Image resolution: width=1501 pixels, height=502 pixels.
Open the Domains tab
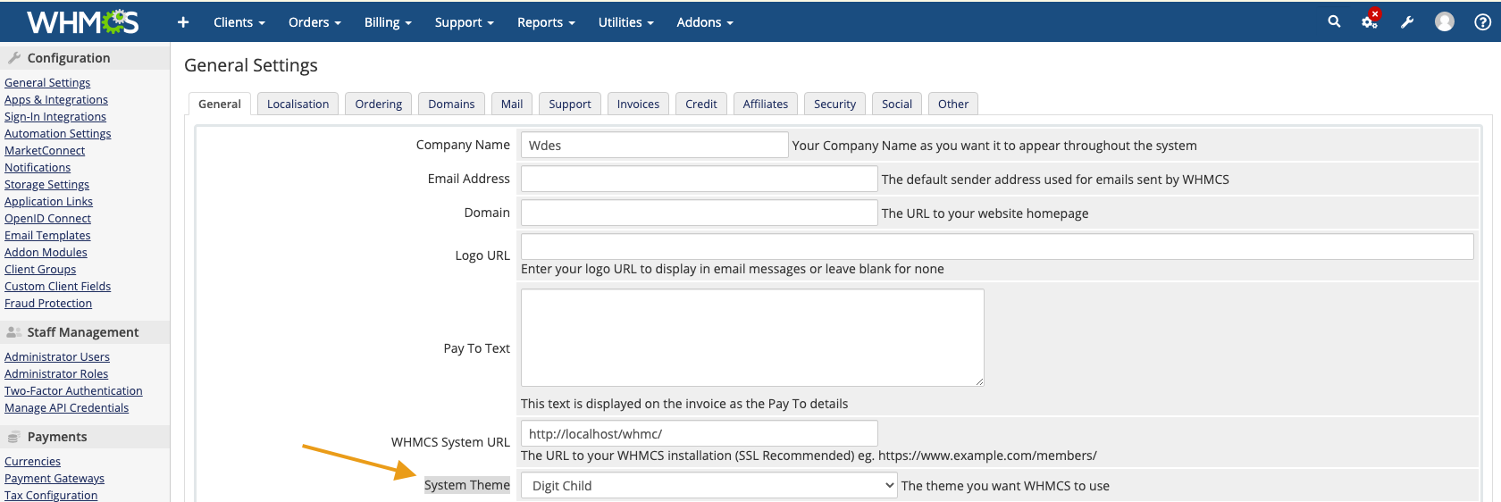point(451,104)
